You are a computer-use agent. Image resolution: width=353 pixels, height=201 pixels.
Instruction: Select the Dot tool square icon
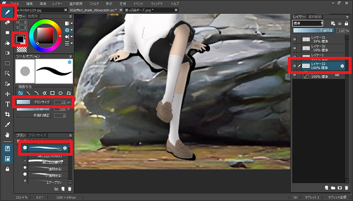point(7,33)
